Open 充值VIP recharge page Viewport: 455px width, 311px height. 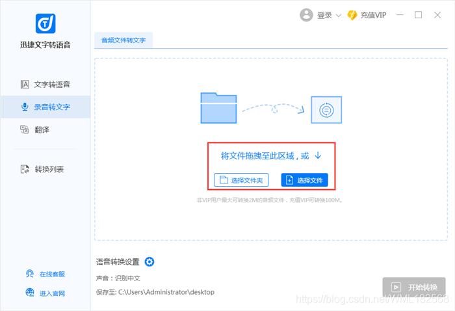(373, 15)
